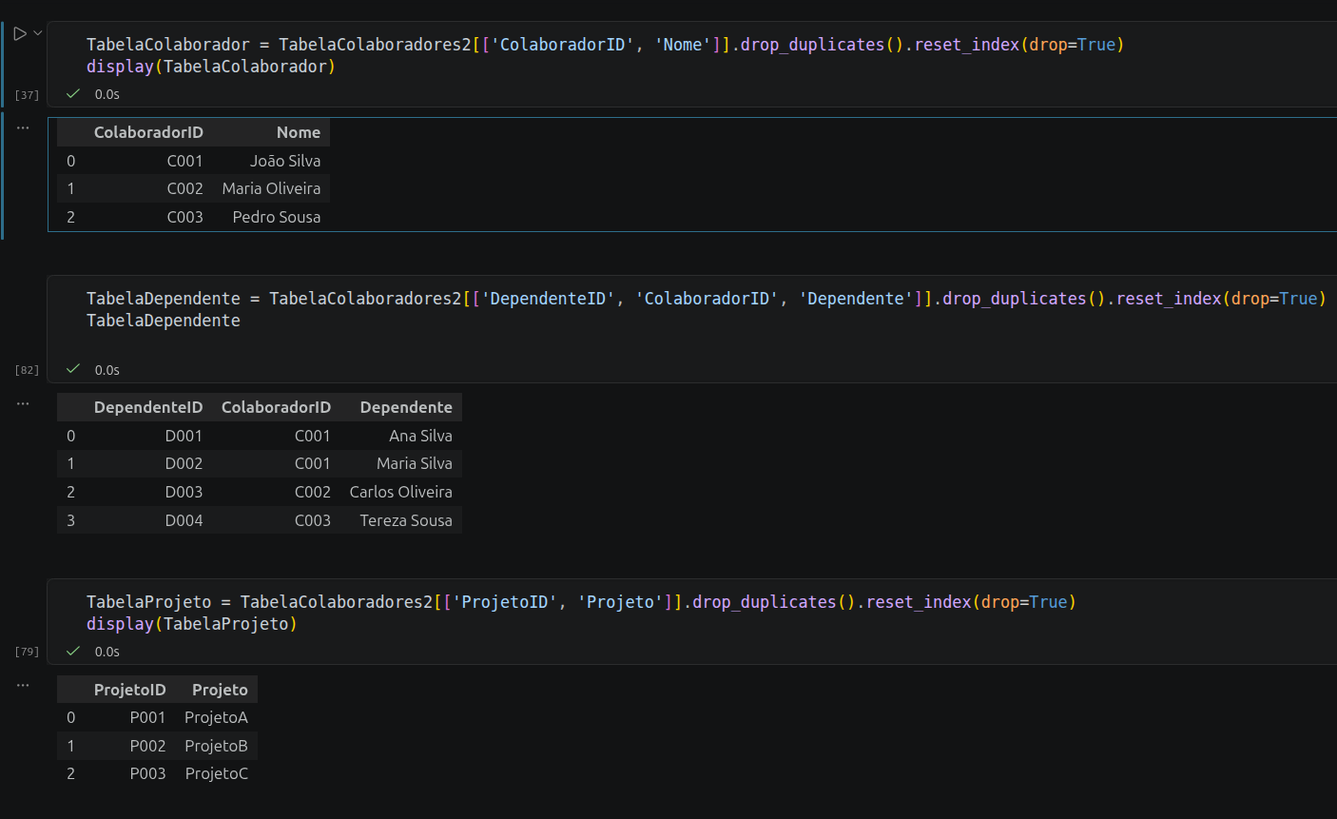Screen dimensions: 1337x819
Task: Place cursor in TabelaDependente assignment code line
Action: 706,299
